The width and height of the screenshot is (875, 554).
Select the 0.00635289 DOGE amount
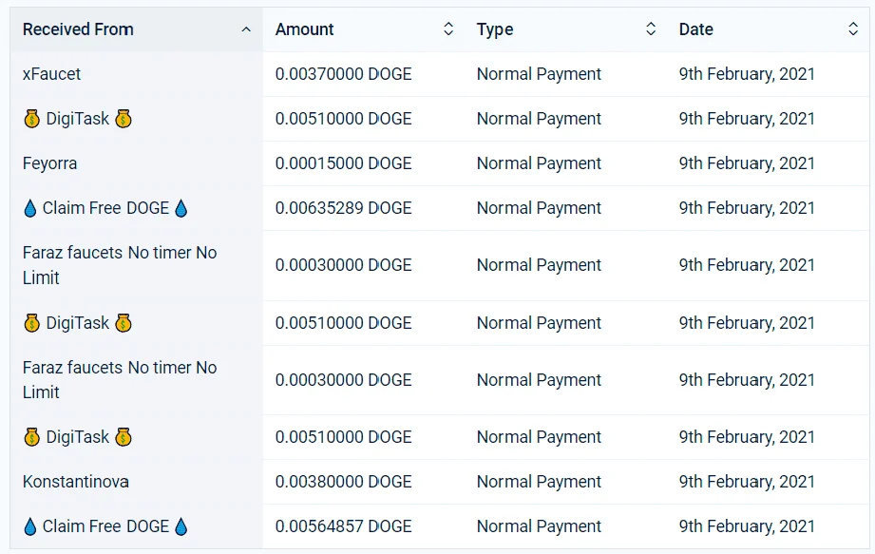click(343, 207)
